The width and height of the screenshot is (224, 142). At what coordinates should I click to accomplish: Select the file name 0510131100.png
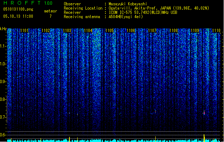coord(18,9)
